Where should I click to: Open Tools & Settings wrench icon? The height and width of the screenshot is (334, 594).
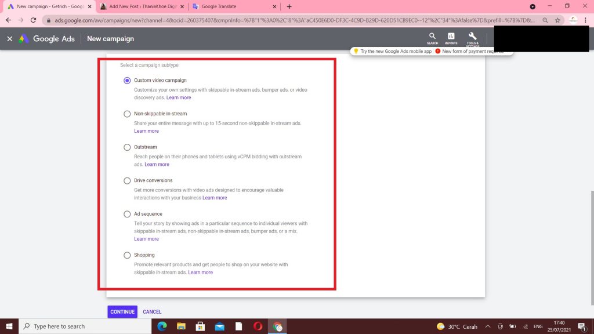(x=472, y=38)
